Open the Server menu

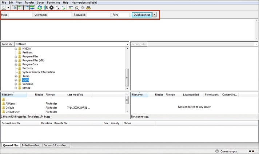(41, 3)
